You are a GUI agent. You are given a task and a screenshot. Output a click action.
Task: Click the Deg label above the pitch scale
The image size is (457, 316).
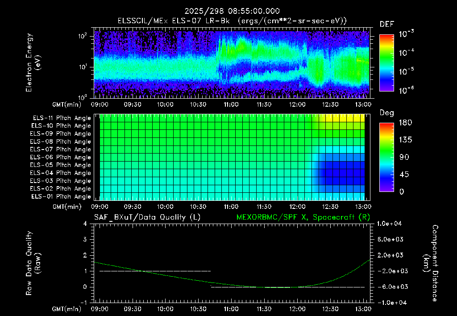386,113
